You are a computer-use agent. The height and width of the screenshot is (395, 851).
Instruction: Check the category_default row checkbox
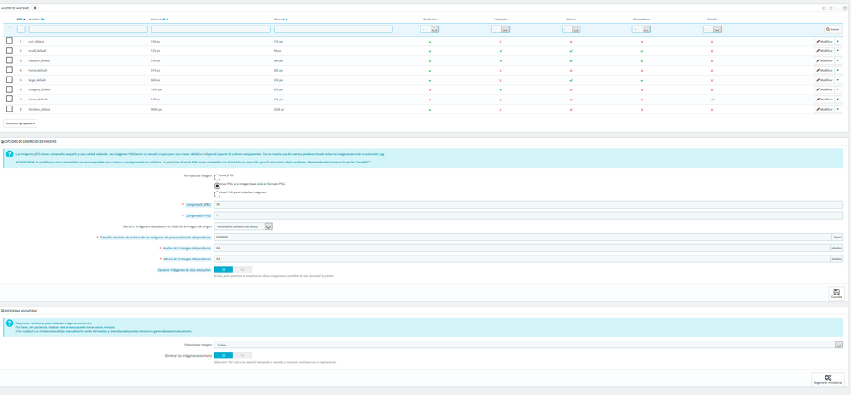coord(9,89)
